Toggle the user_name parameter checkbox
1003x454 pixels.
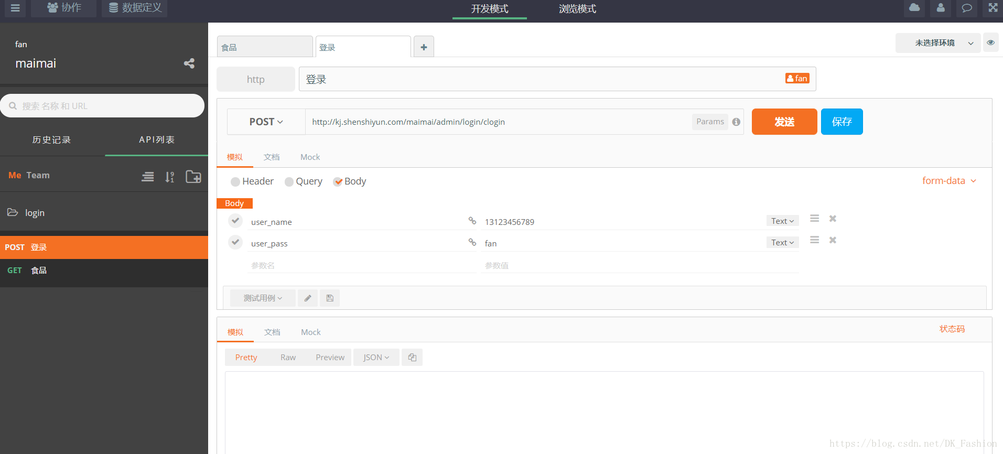235,221
